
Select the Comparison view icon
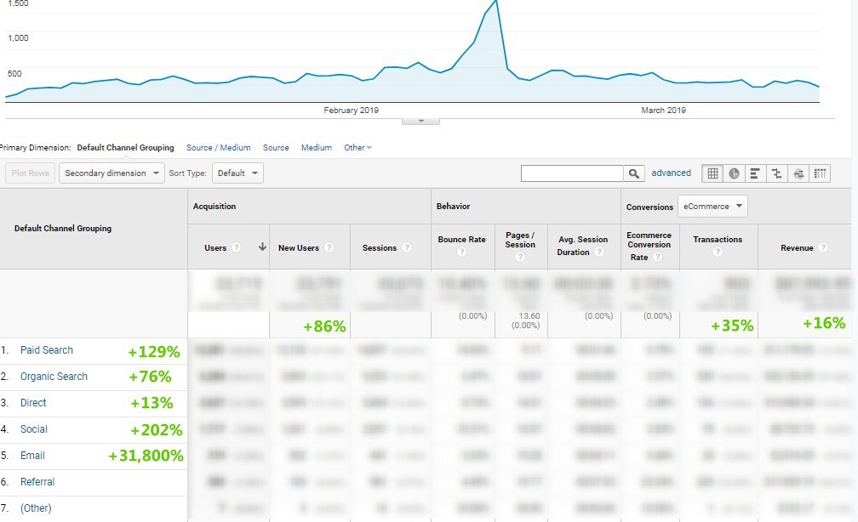(x=776, y=173)
